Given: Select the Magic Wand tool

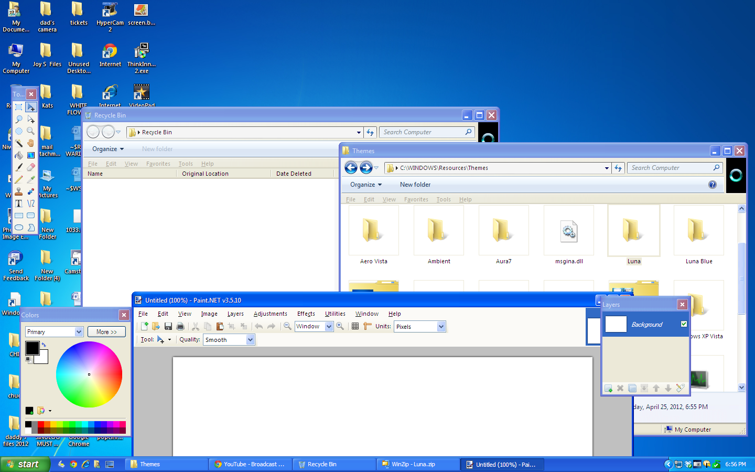Looking at the screenshot, I should coord(18,142).
